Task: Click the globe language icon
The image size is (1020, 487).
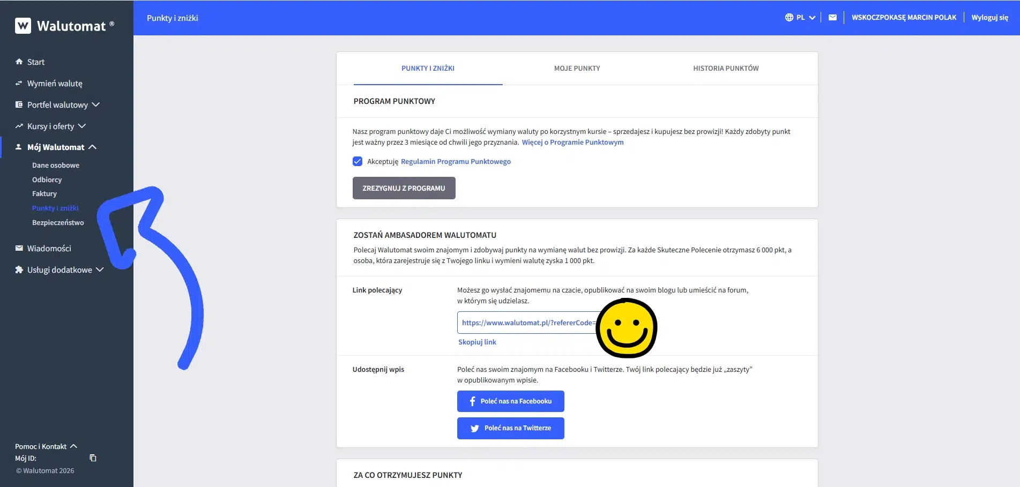Action: point(789,18)
